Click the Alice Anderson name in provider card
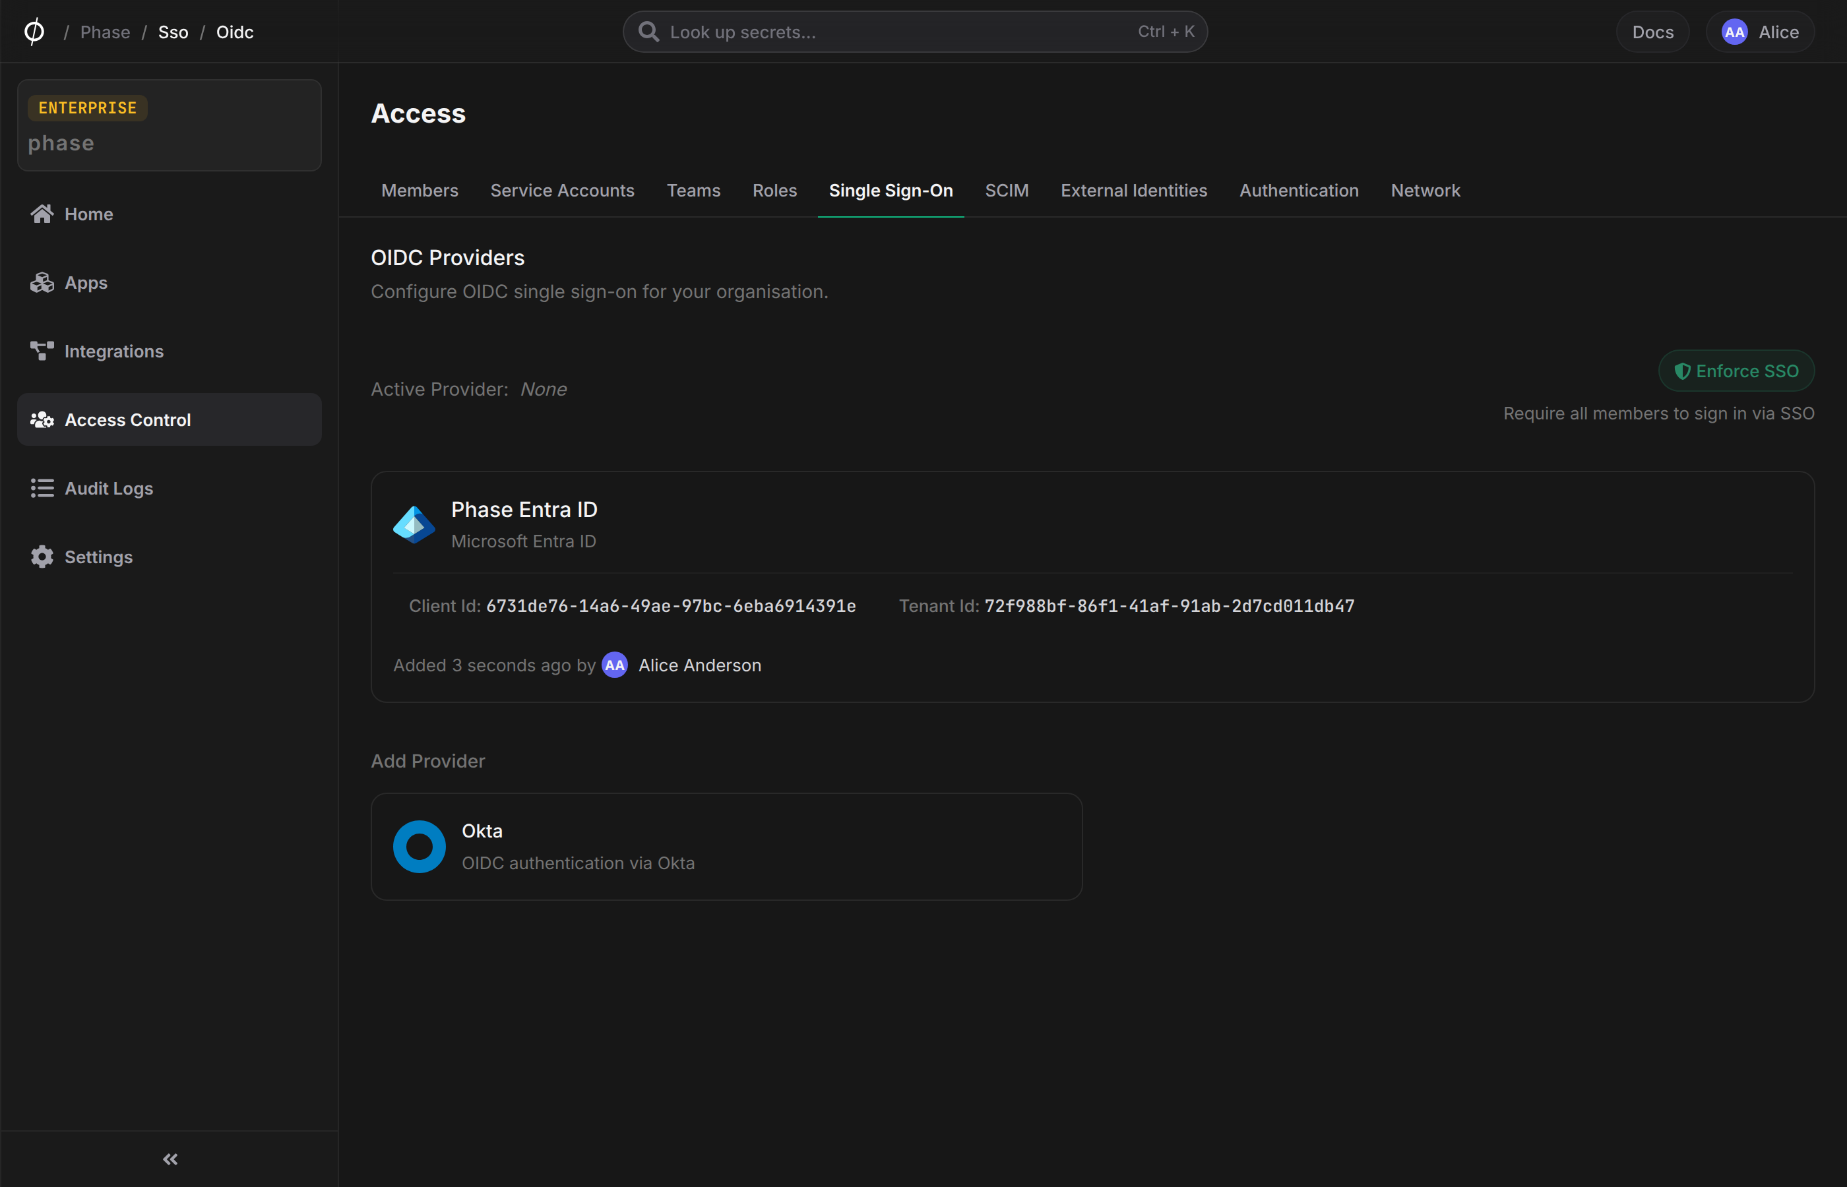The image size is (1847, 1187). [700, 665]
